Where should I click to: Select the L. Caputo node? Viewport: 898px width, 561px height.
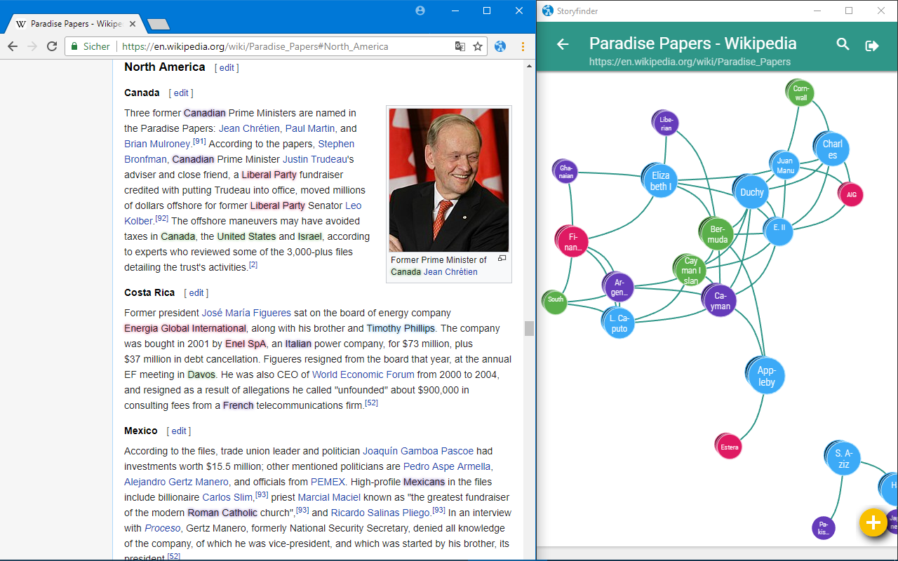(619, 323)
